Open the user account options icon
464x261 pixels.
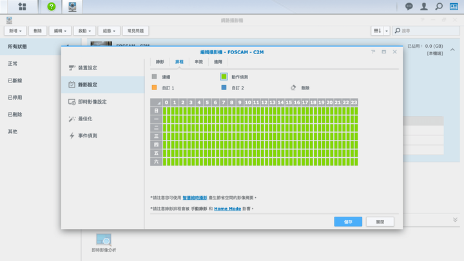pos(424,6)
